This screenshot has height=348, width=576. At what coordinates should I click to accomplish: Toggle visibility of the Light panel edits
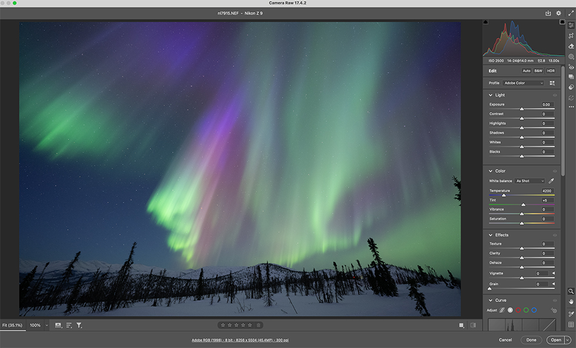[555, 95]
